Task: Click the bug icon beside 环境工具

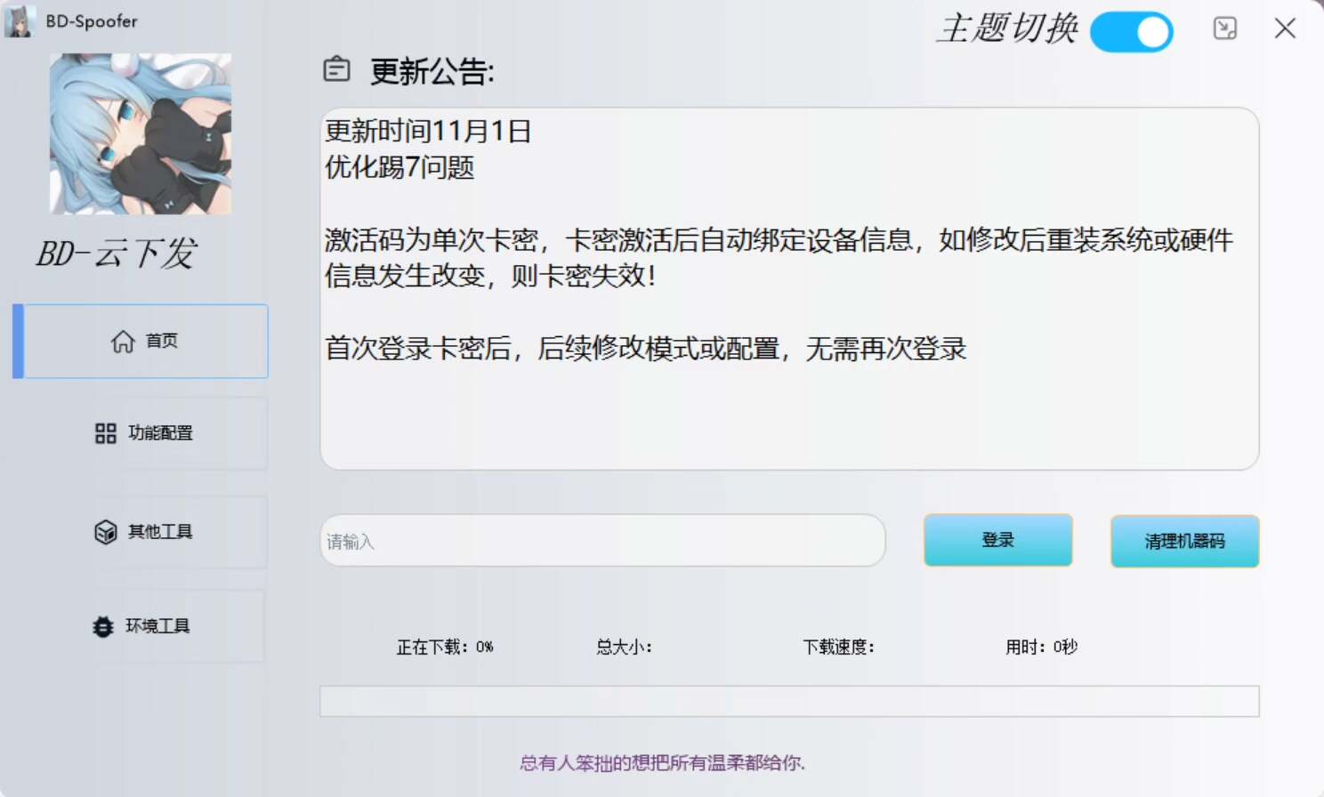Action: point(103,626)
